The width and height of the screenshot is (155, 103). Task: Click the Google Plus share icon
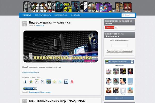pyautogui.click(x=37, y=82)
